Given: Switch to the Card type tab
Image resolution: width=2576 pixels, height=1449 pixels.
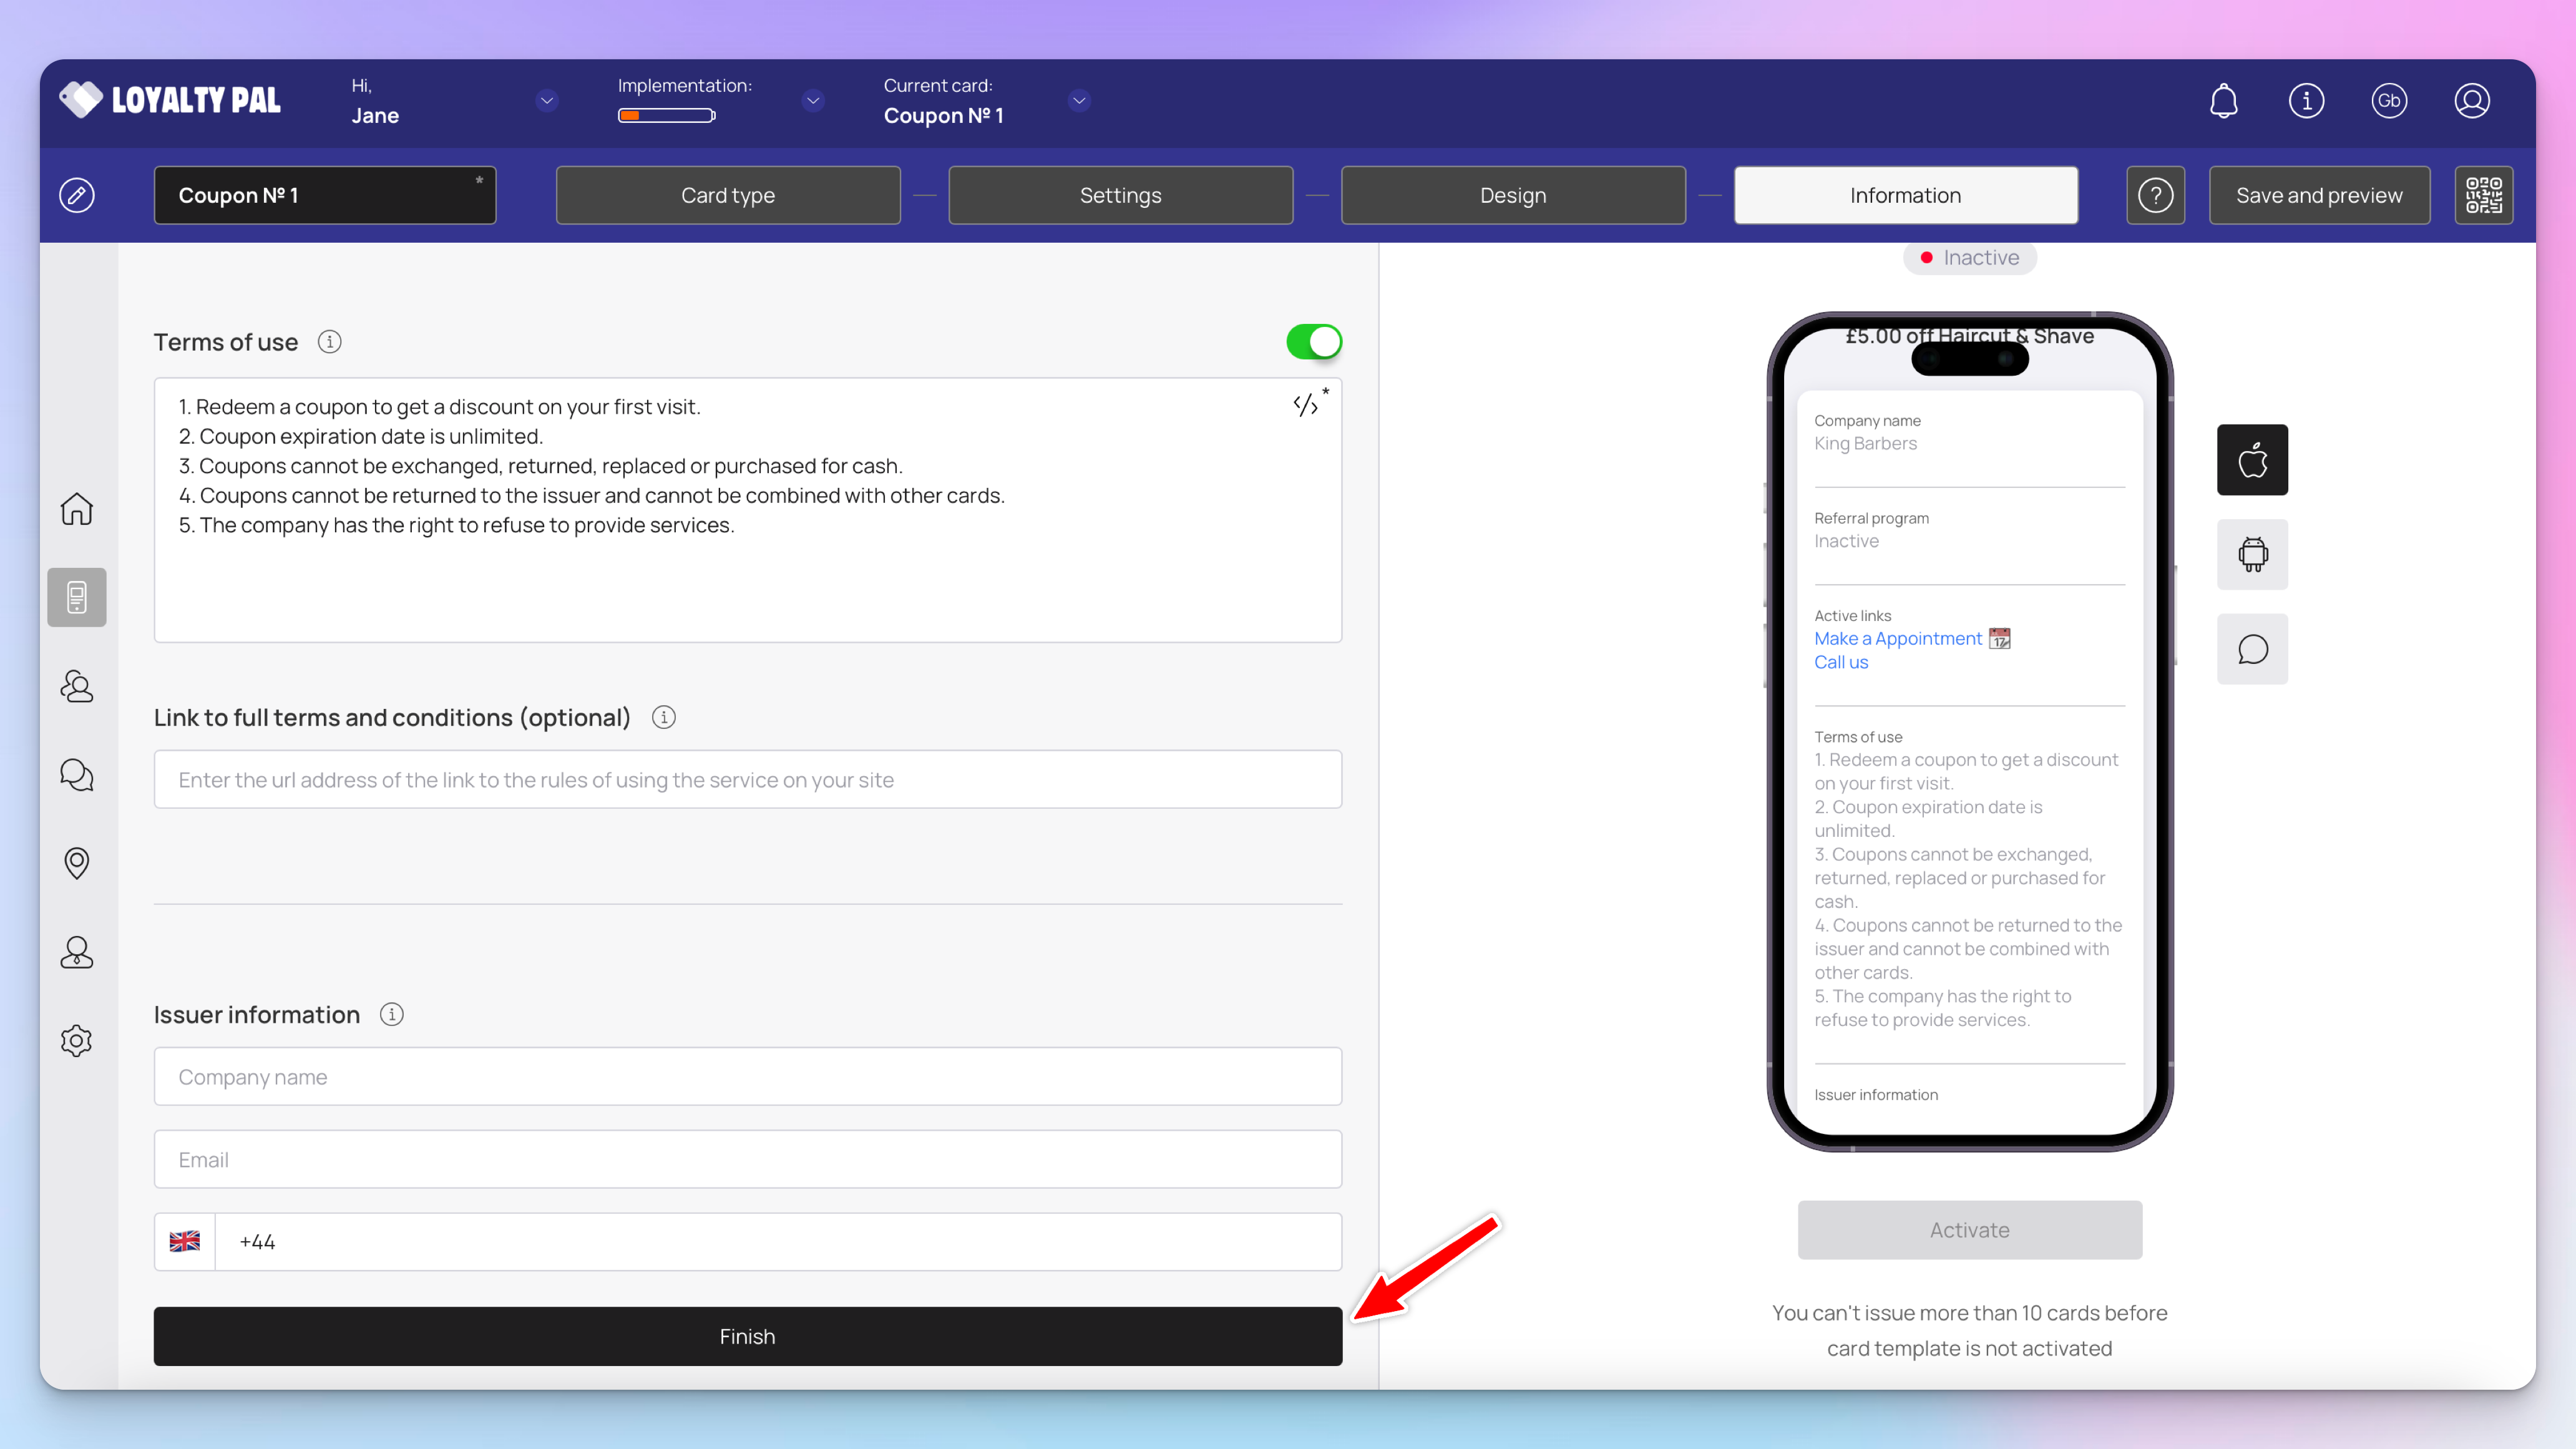Looking at the screenshot, I should [727, 195].
